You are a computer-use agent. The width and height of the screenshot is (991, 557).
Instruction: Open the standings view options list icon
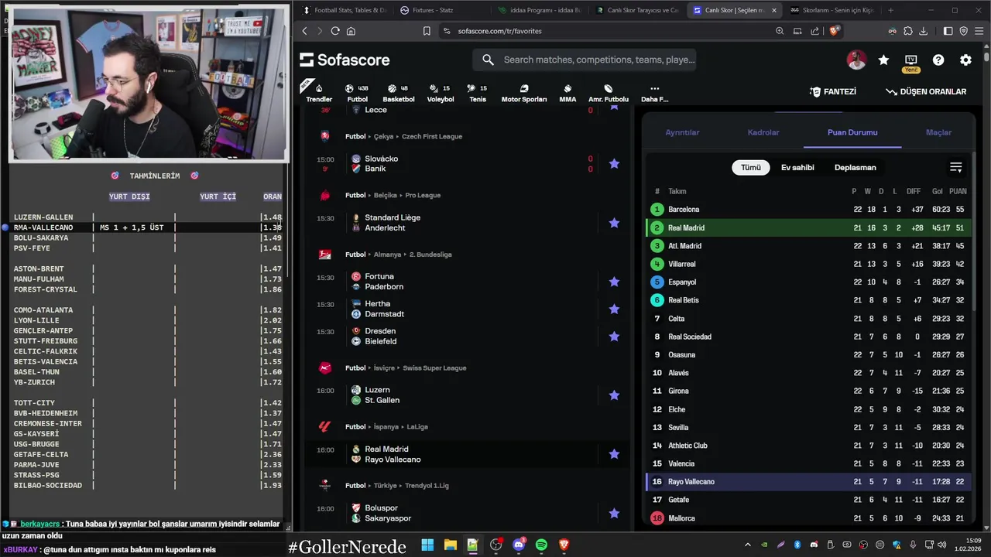(956, 167)
